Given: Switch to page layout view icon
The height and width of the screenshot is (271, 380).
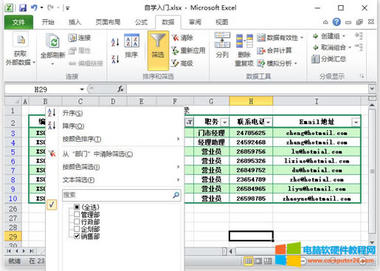Looking at the screenshot, I should click(x=258, y=261).
